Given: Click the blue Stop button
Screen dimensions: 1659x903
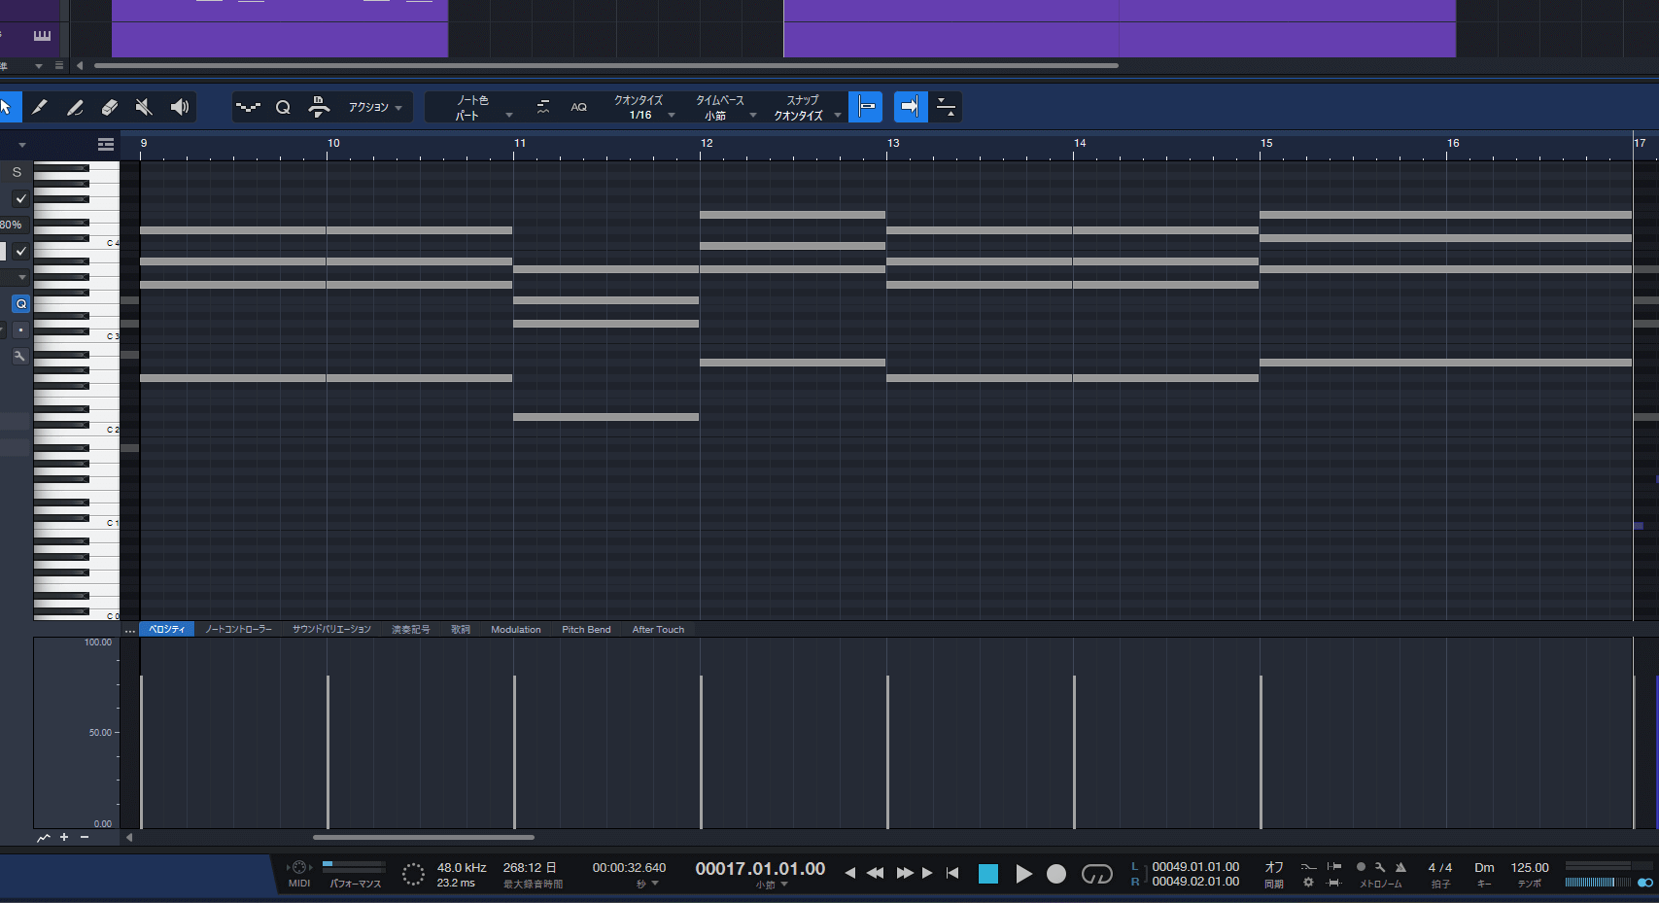Looking at the screenshot, I should (x=988, y=874).
